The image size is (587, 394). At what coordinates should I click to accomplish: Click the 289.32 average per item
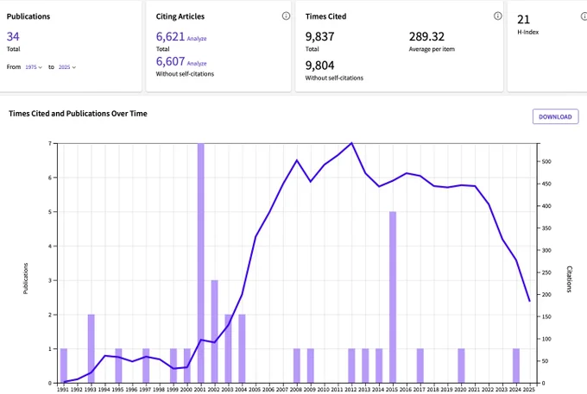coord(426,36)
